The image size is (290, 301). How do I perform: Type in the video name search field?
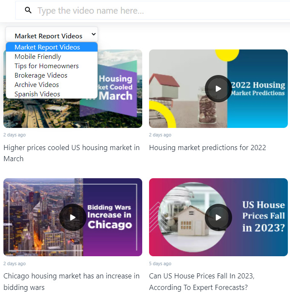162,10
